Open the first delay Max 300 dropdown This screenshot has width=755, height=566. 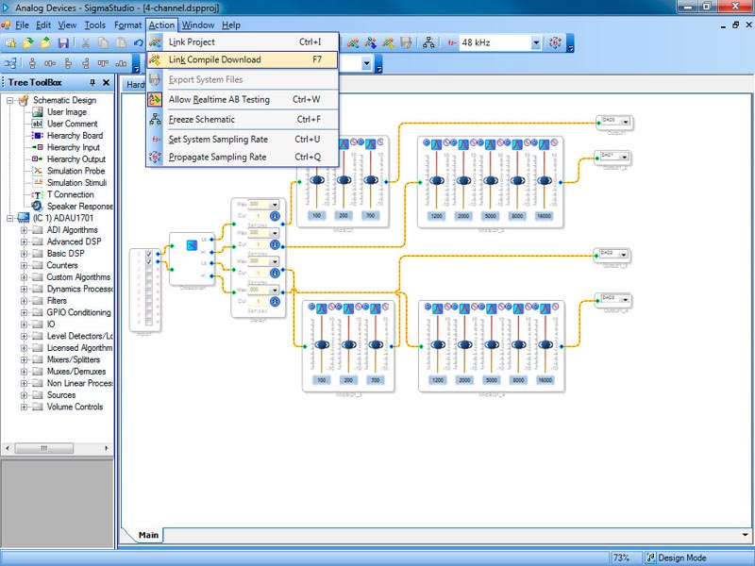pos(275,205)
